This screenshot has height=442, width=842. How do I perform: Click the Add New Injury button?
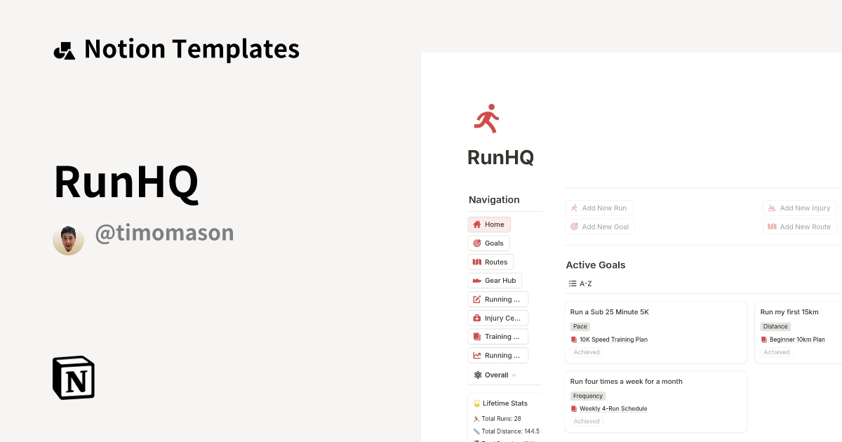[x=799, y=208]
